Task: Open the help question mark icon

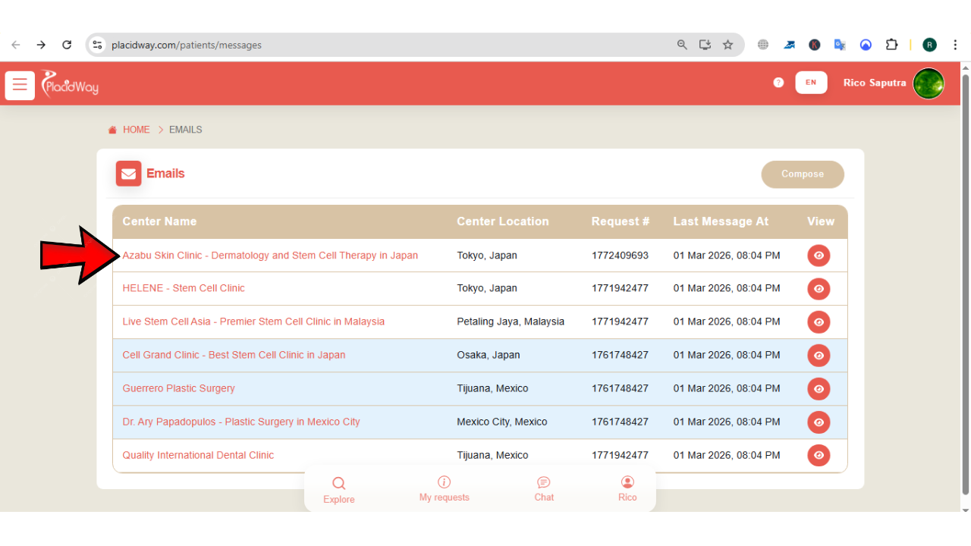Action: point(778,83)
